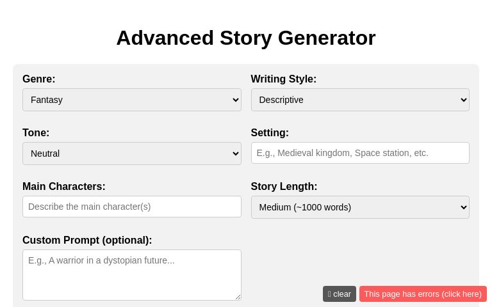The width and height of the screenshot is (492, 307).
Task: Select the Tone label text
Action: (36, 133)
